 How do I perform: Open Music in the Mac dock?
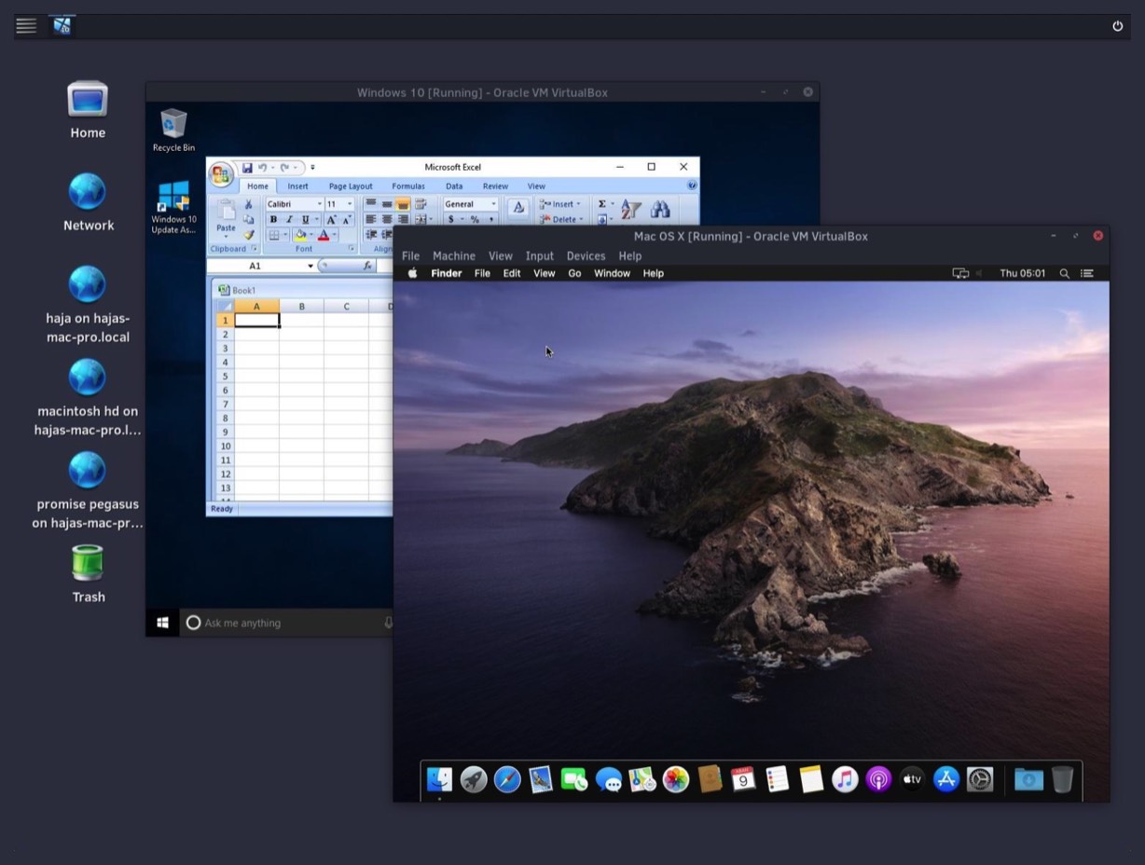(x=845, y=779)
